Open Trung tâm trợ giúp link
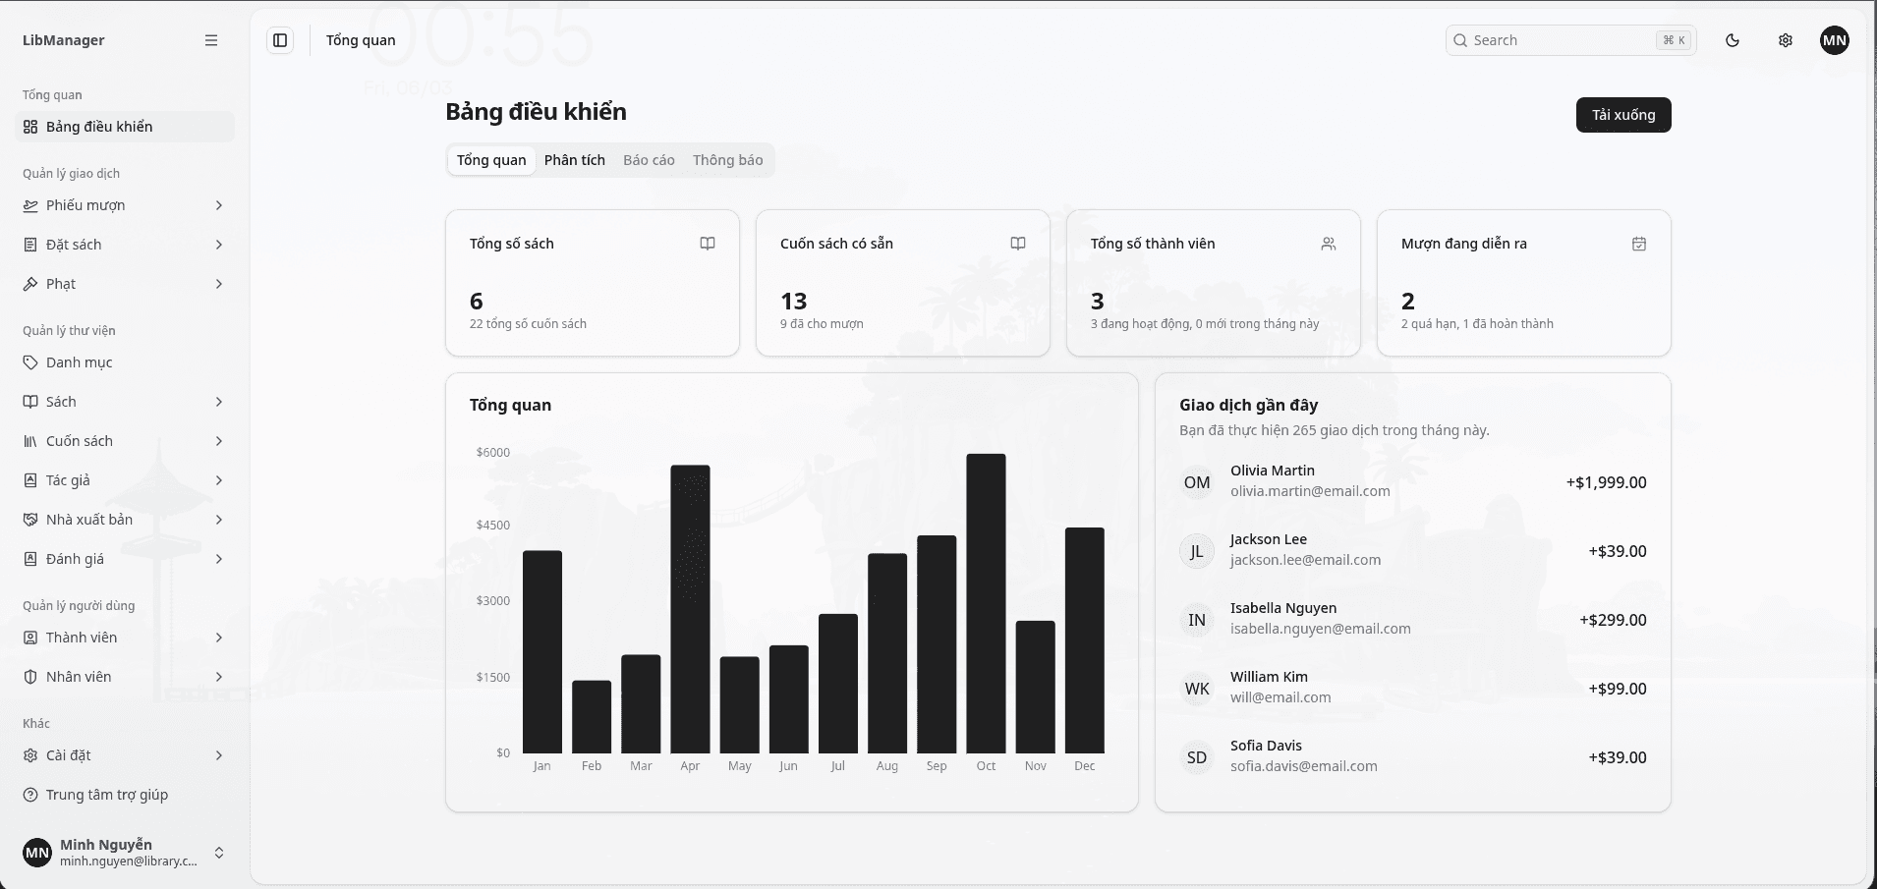1877x889 pixels. pos(125,795)
